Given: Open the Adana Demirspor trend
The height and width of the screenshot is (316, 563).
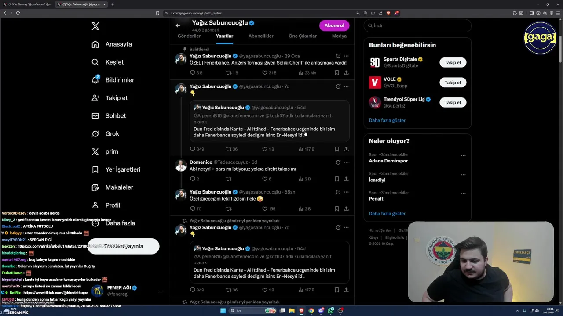Looking at the screenshot, I should click(x=388, y=161).
